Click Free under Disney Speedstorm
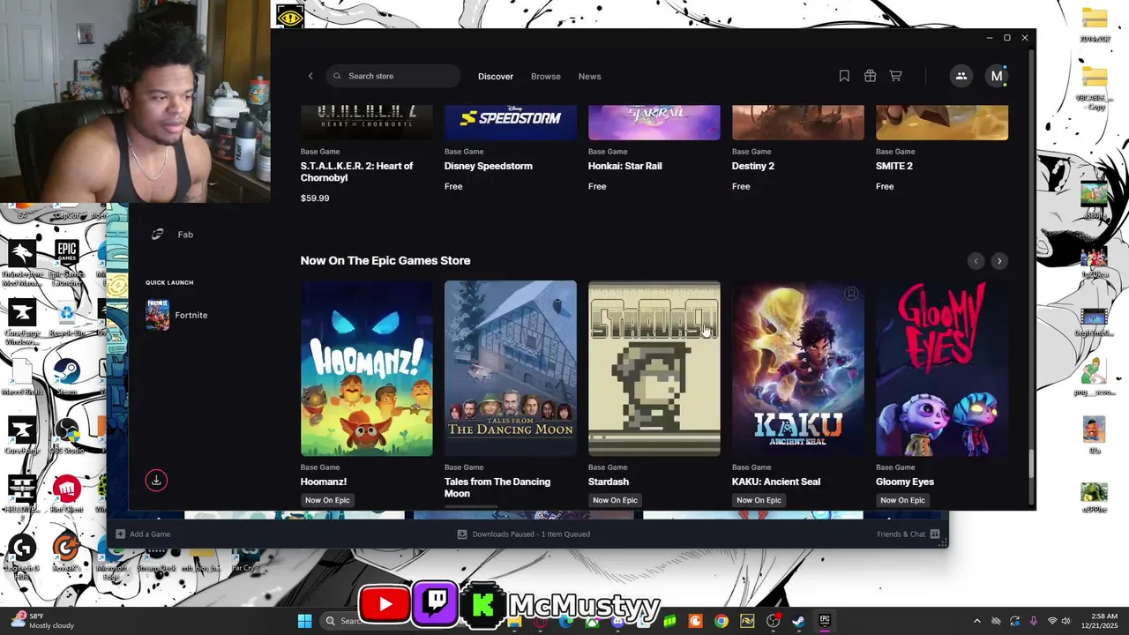 click(453, 186)
